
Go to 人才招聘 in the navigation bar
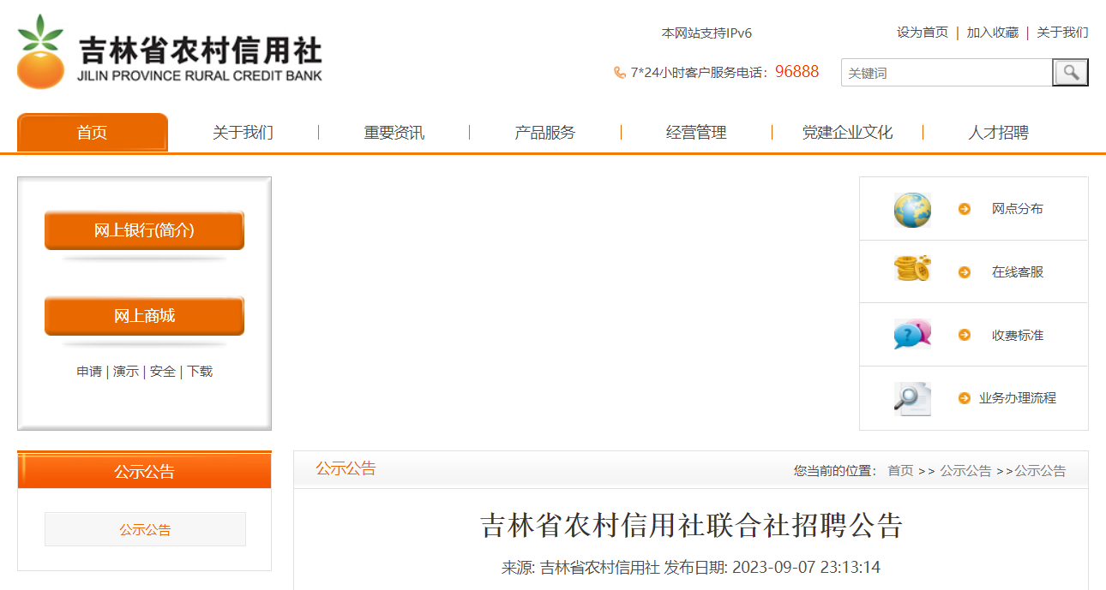click(x=998, y=133)
